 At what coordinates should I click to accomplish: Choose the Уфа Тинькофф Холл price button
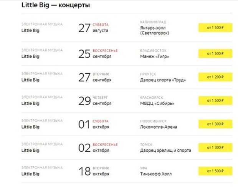pyautogui.click(x=215, y=171)
